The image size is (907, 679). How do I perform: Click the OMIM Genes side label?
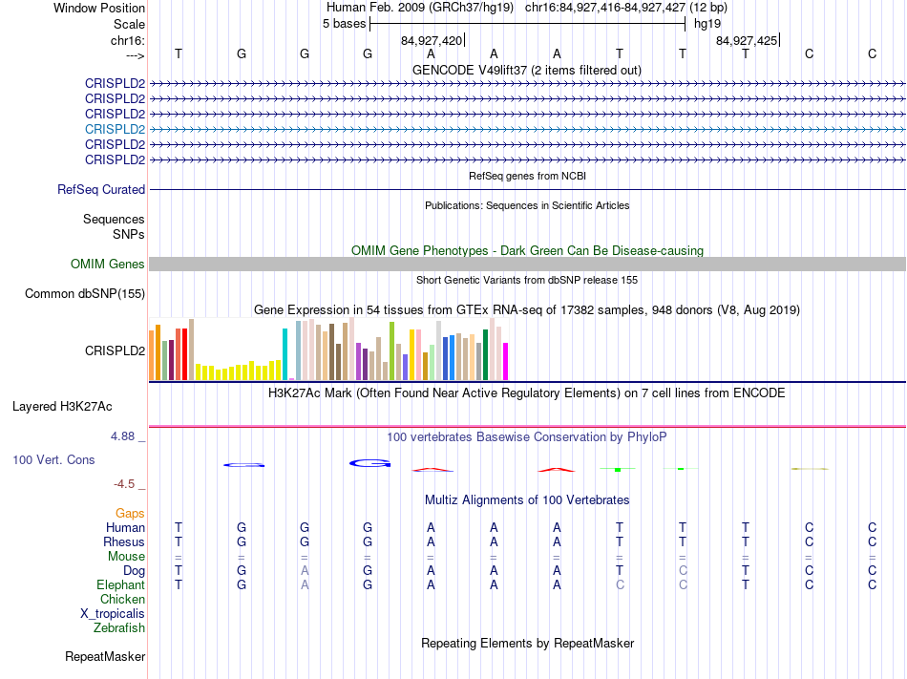click(x=108, y=265)
